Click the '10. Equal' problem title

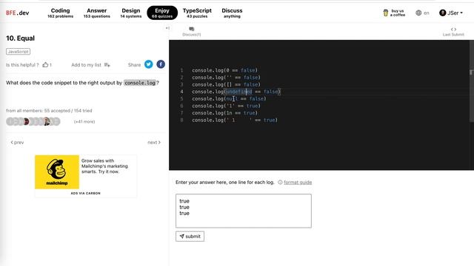[20, 38]
